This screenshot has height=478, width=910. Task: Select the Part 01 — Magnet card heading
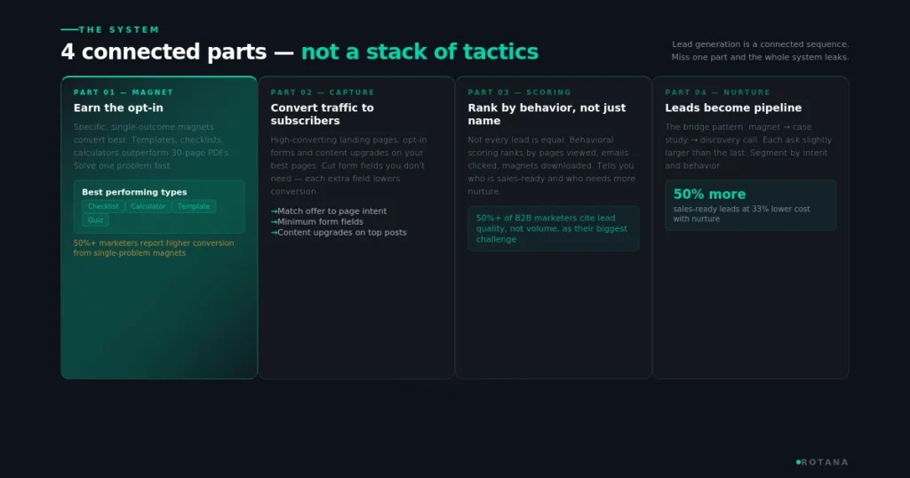(x=124, y=92)
